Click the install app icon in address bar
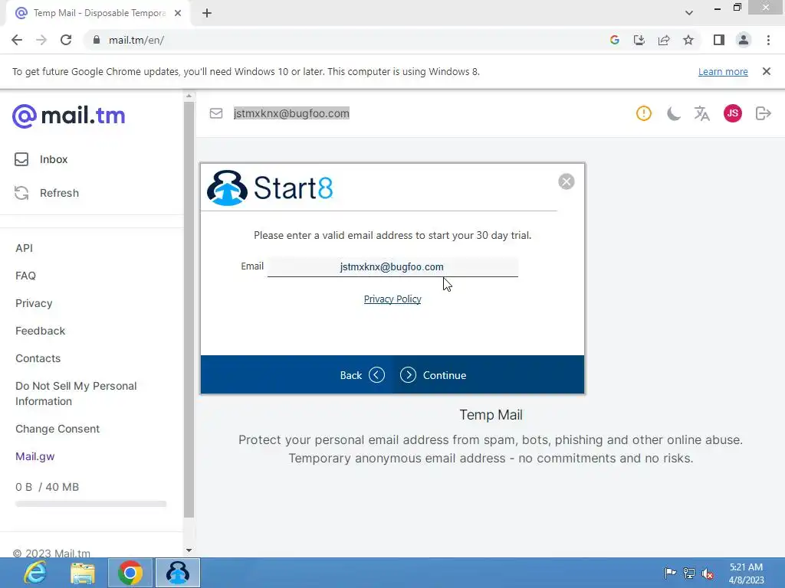785x588 pixels. (x=639, y=40)
